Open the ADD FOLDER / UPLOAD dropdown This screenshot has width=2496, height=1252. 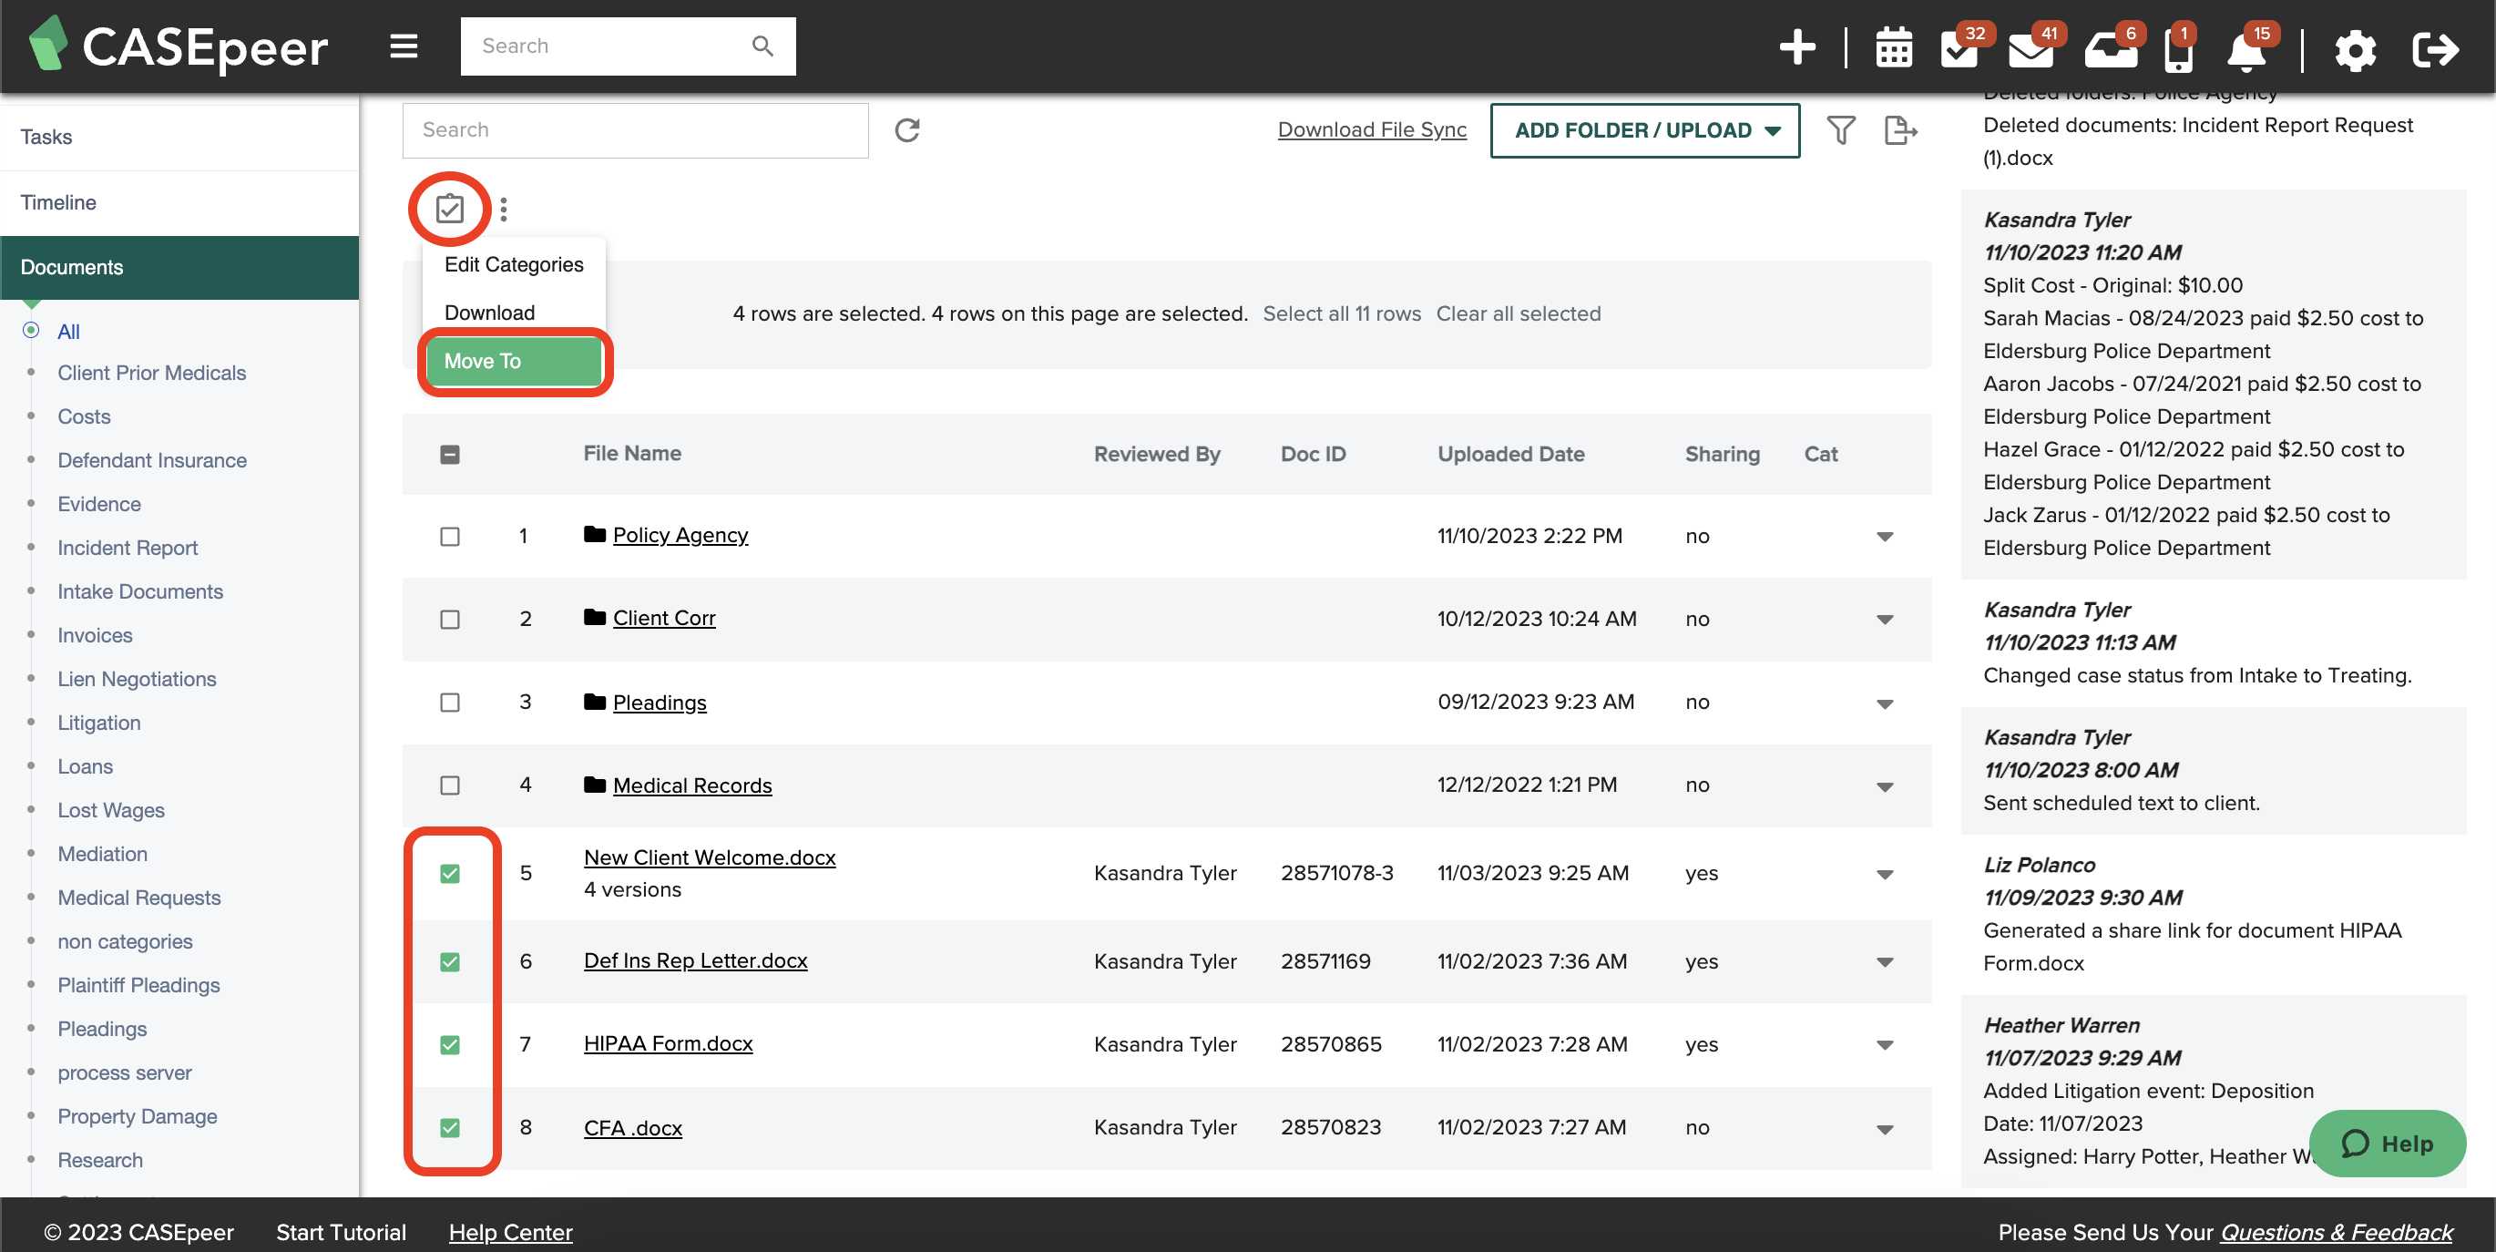[x=1644, y=130]
